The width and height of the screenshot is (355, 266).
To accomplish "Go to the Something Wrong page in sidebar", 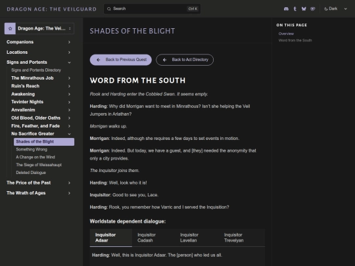I will point(32,149).
